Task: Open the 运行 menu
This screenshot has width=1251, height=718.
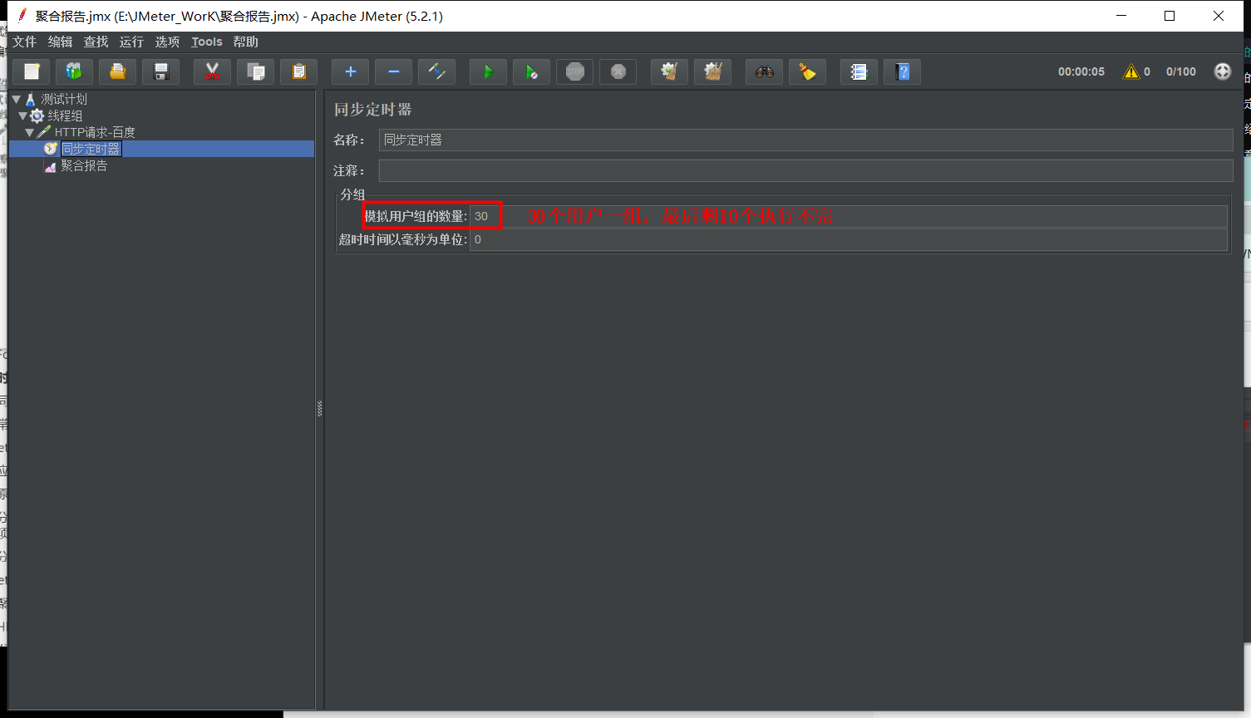Action: coord(131,42)
